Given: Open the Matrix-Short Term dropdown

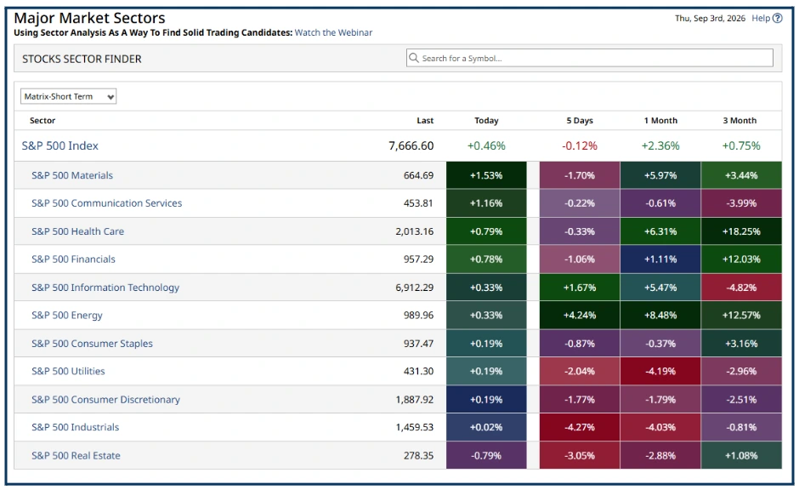Looking at the screenshot, I should 68,96.
